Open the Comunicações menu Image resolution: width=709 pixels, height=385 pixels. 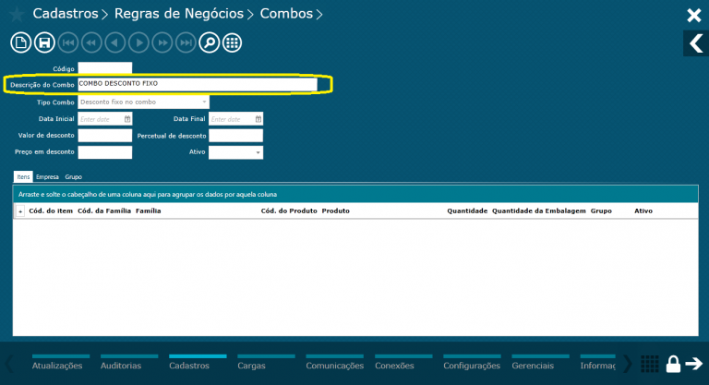334,366
